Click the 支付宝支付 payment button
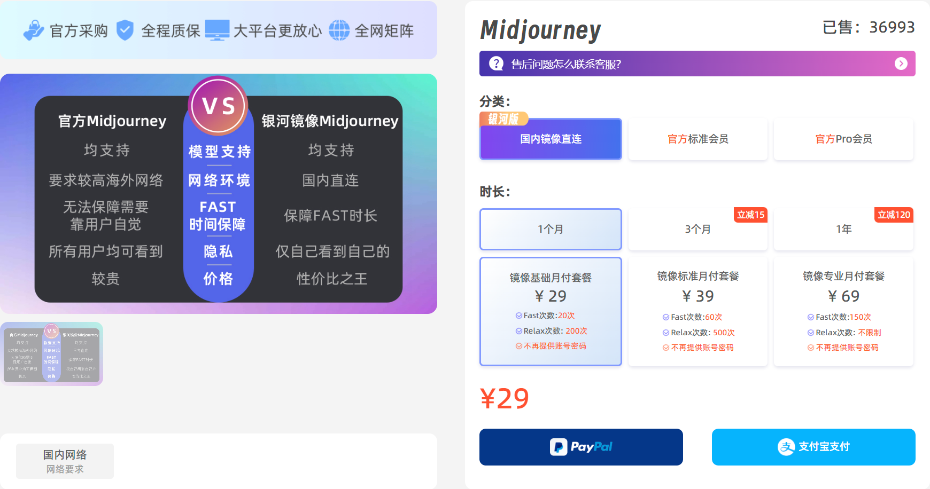Viewport: 930px width, 489px height. click(812, 447)
